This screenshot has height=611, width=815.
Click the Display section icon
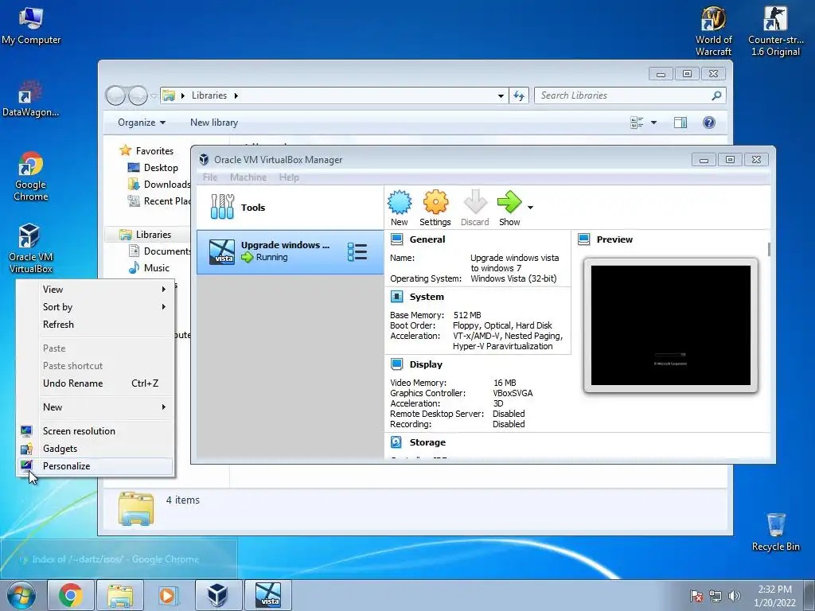point(396,364)
